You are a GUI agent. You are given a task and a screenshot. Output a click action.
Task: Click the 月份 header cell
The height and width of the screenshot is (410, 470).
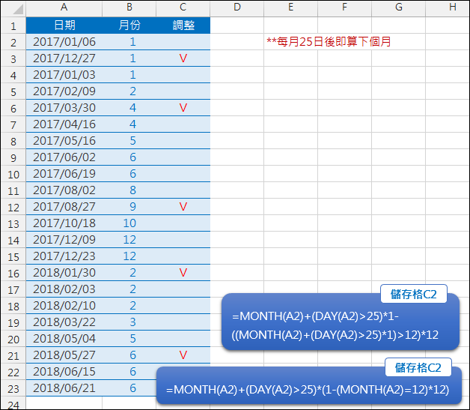point(129,25)
